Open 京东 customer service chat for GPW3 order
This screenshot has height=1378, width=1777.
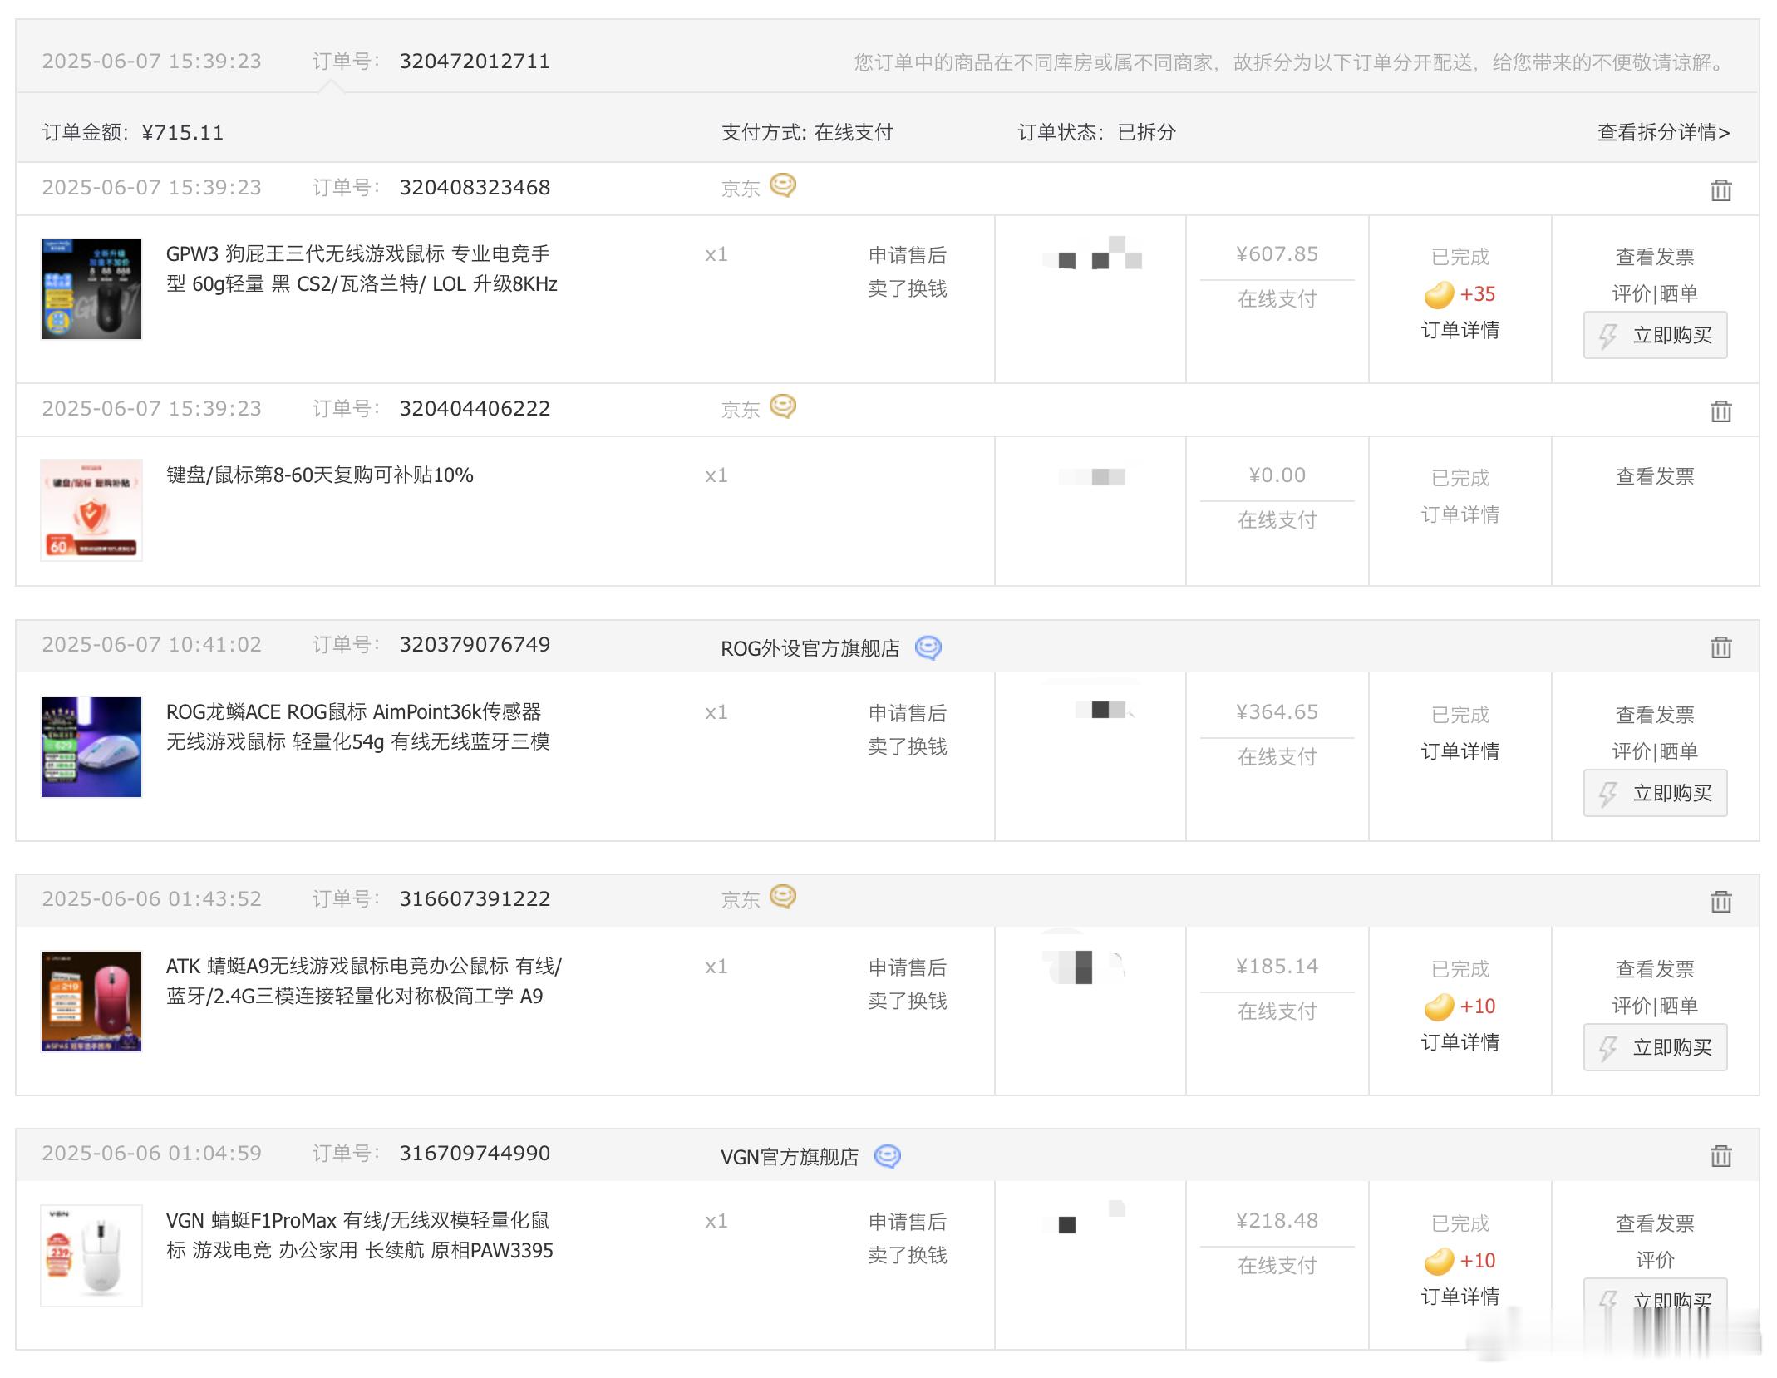click(782, 185)
